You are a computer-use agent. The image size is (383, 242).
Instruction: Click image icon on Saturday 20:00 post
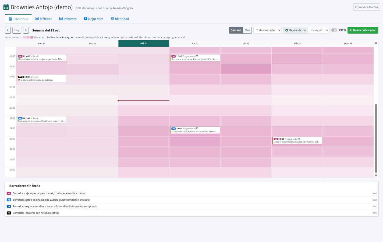coord(299,139)
